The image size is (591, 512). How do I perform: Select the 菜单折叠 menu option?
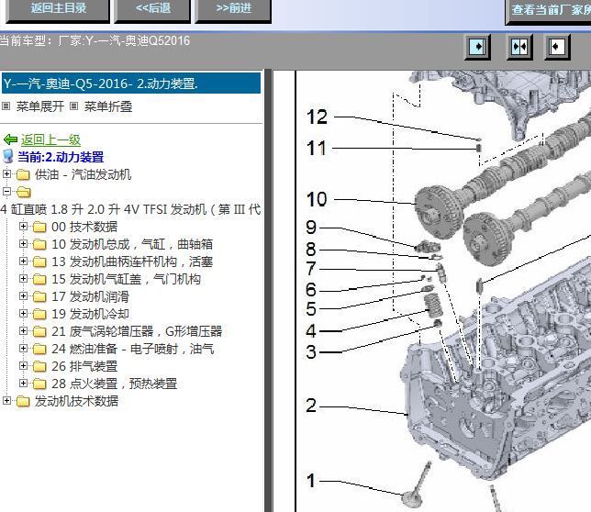tap(107, 106)
